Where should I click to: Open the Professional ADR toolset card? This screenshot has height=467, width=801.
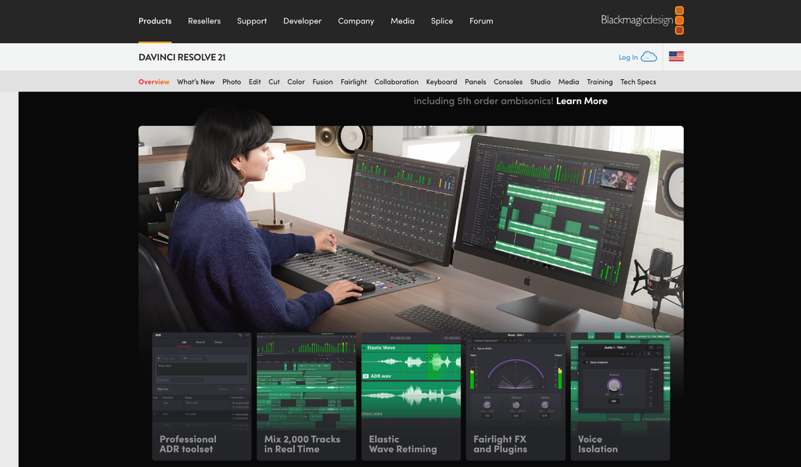click(202, 397)
